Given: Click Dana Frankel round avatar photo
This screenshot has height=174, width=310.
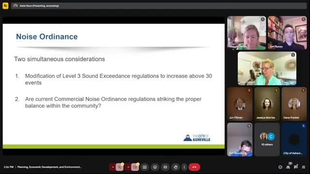Looking at the screenshot, I should point(294,104).
